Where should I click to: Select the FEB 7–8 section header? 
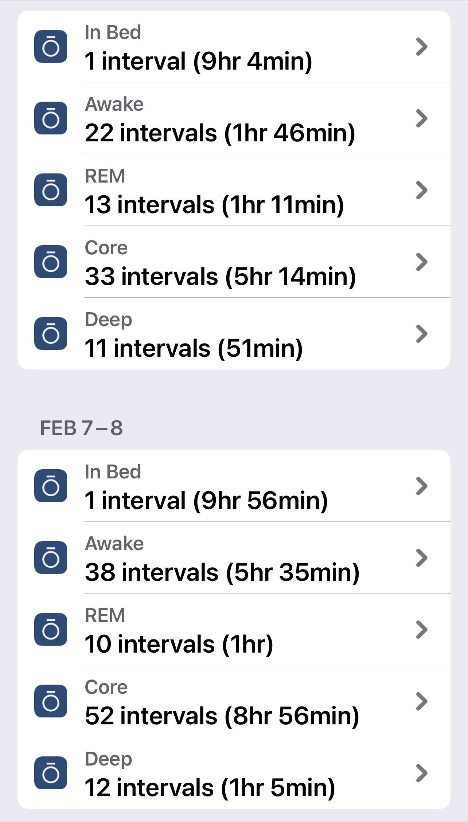(81, 428)
